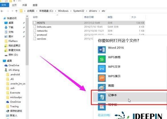Open the .ssh folder
This screenshot has height=119, width=167.
12,88
